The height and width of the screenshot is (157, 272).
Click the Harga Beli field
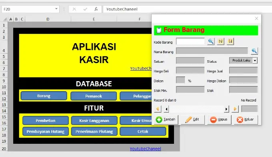point(190,70)
